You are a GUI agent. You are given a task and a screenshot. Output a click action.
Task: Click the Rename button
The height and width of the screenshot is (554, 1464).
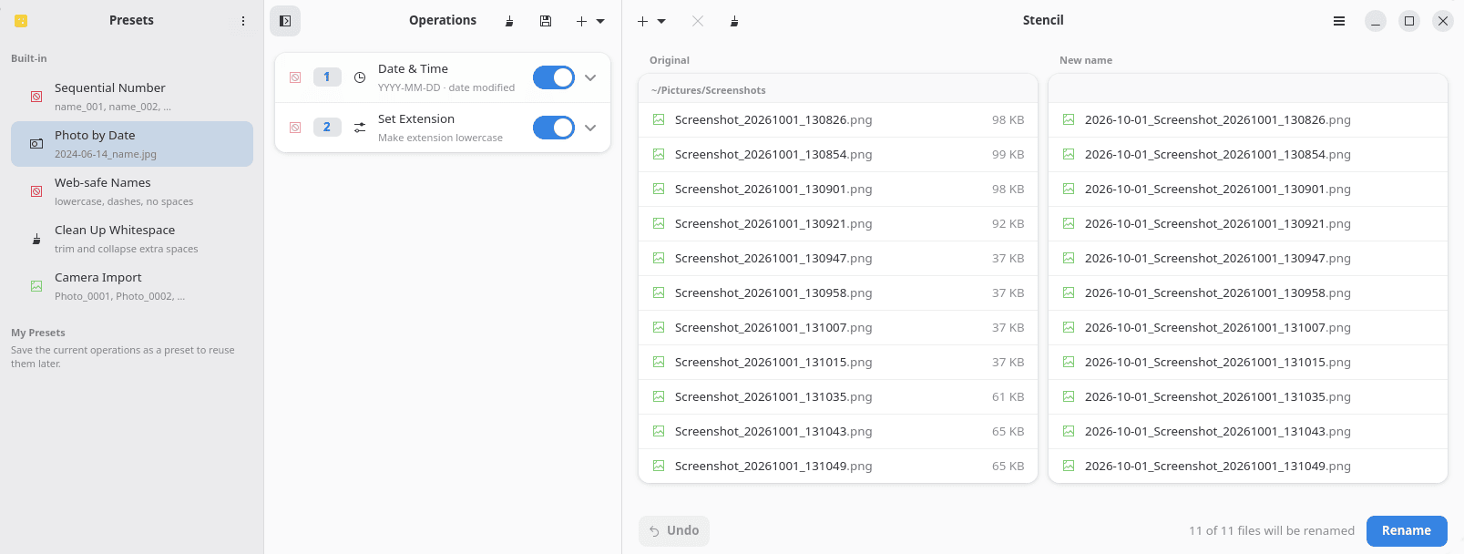pos(1407,530)
